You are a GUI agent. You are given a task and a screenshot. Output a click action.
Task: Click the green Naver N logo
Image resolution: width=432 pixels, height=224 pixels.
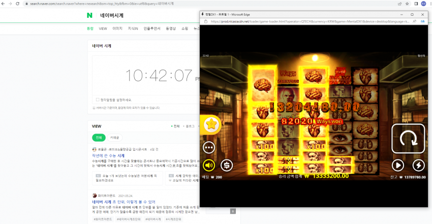(89, 15)
